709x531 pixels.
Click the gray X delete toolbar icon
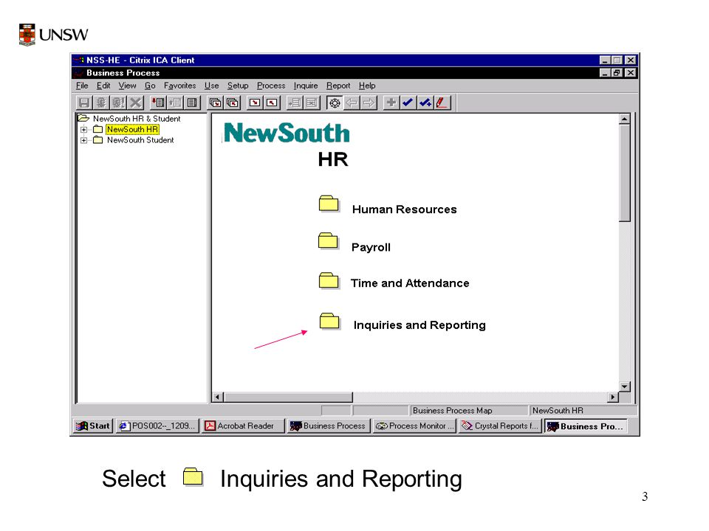(135, 103)
